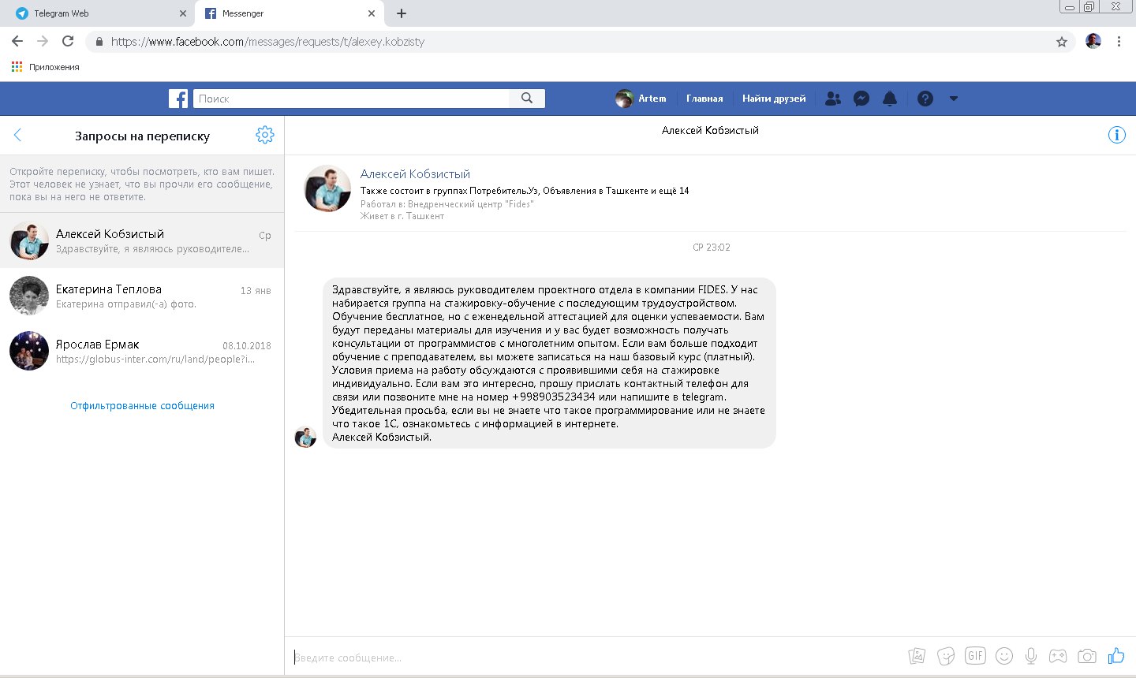Open Artem profile link
1136x678 pixels.
point(641,99)
